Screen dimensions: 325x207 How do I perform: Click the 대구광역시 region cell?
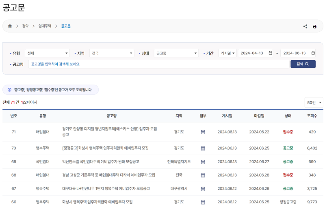pos(179,189)
